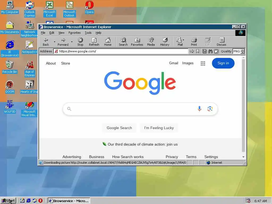The height and width of the screenshot is (204, 272).
Task: Reload the page with Refresh icon
Action: tap(94, 42)
